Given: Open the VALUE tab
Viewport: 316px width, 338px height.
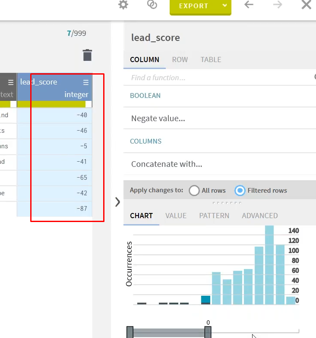Looking at the screenshot, I should (176, 216).
